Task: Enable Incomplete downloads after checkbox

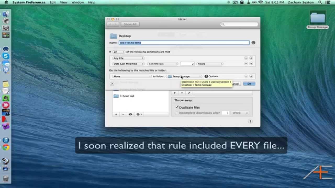Action: pos(177,113)
